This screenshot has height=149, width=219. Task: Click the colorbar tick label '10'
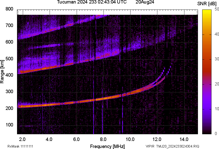point(217,109)
